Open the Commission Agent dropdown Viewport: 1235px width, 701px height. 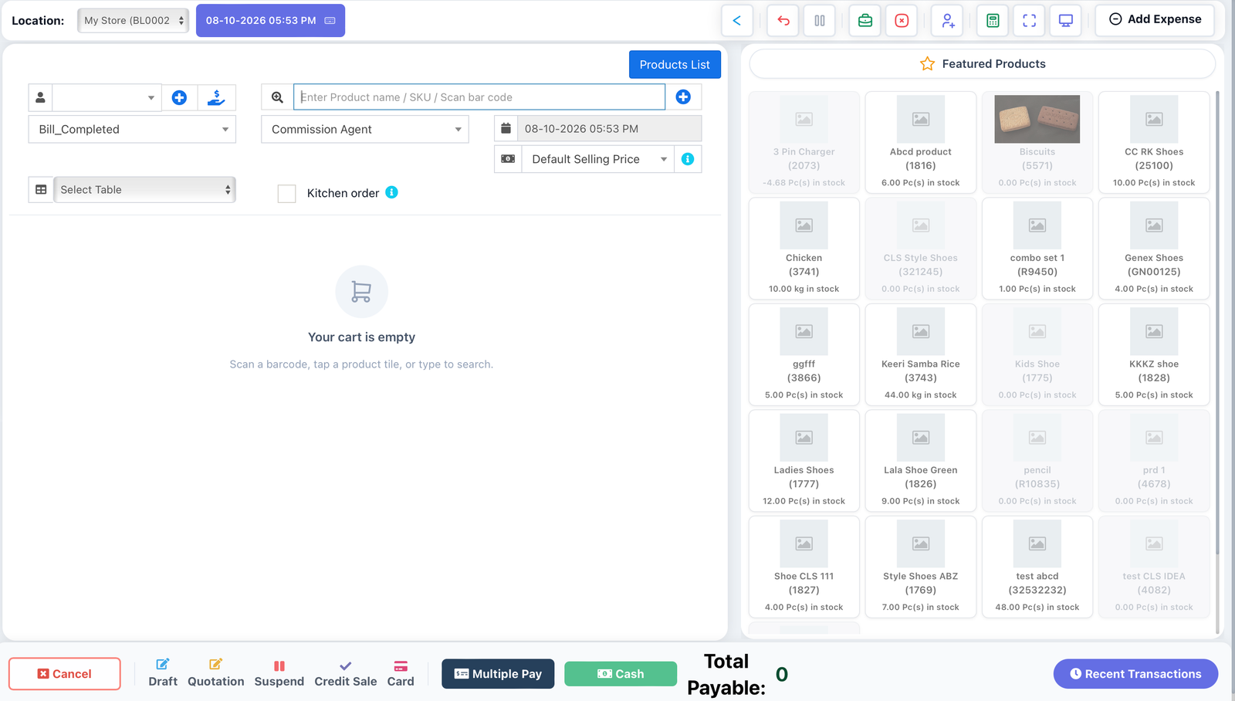(x=365, y=129)
